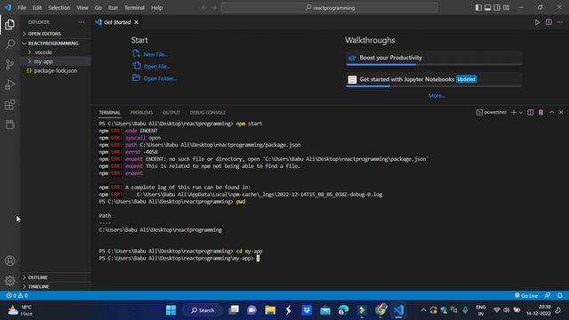Close the Get Started tab
Screen dimensions: 569x320
click(136, 22)
